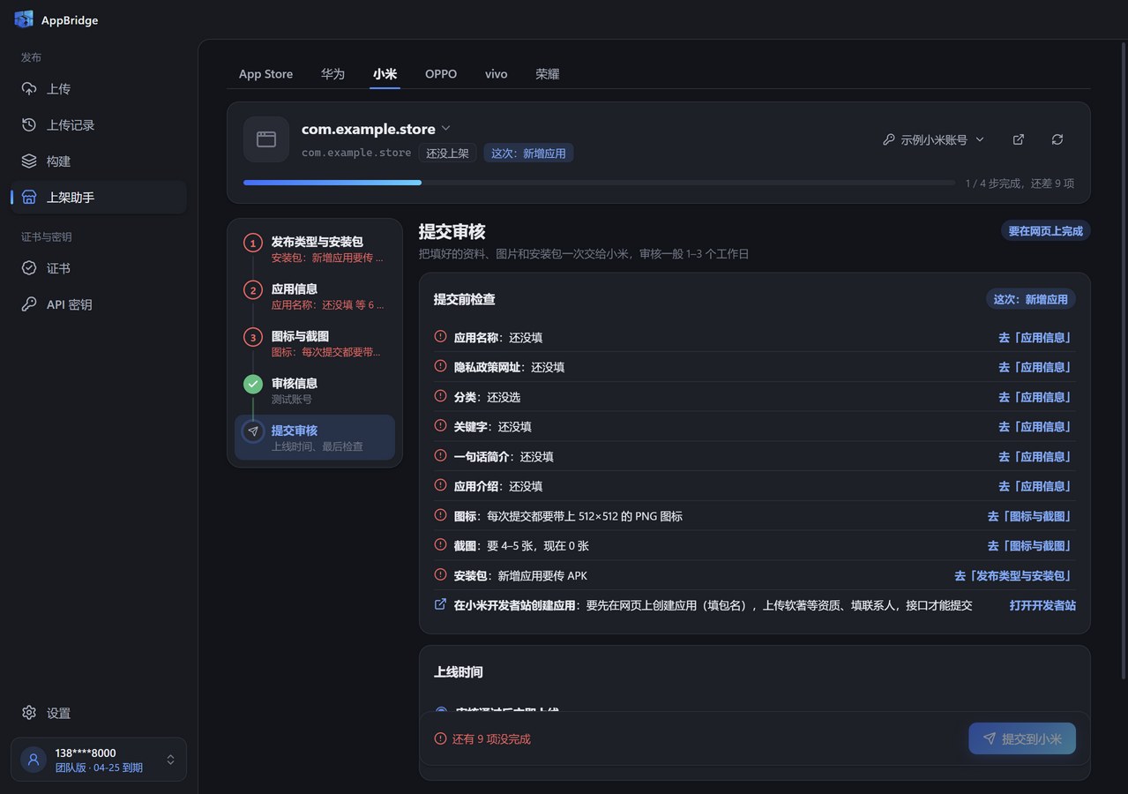Screen dimensions: 1128x794
Task: Switch to the OPPO tab
Action: pyautogui.click(x=441, y=74)
